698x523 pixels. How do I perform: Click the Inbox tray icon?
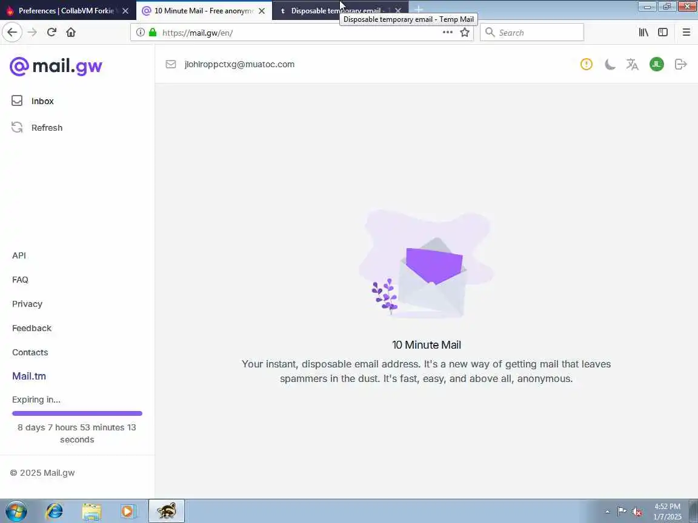(17, 101)
